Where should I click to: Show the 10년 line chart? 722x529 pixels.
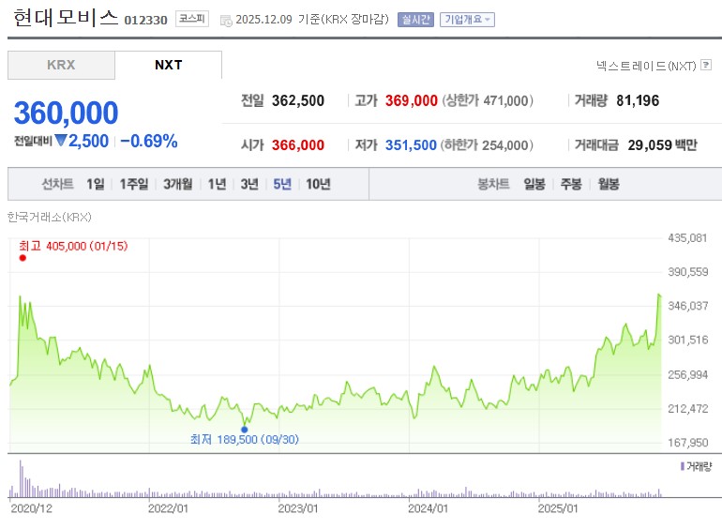pos(318,184)
